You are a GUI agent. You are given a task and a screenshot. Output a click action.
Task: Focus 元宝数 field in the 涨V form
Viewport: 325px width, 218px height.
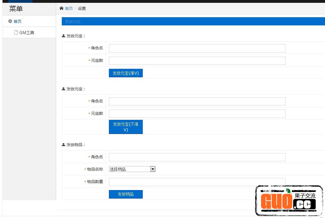click(x=197, y=61)
